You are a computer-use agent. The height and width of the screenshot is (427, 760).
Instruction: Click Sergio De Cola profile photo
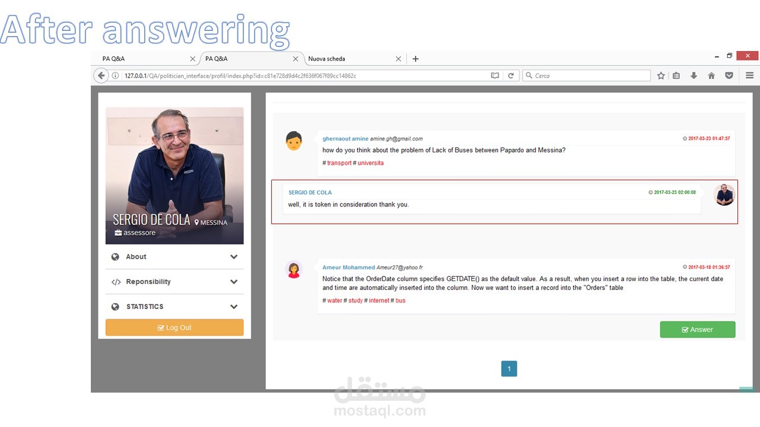click(175, 176)
